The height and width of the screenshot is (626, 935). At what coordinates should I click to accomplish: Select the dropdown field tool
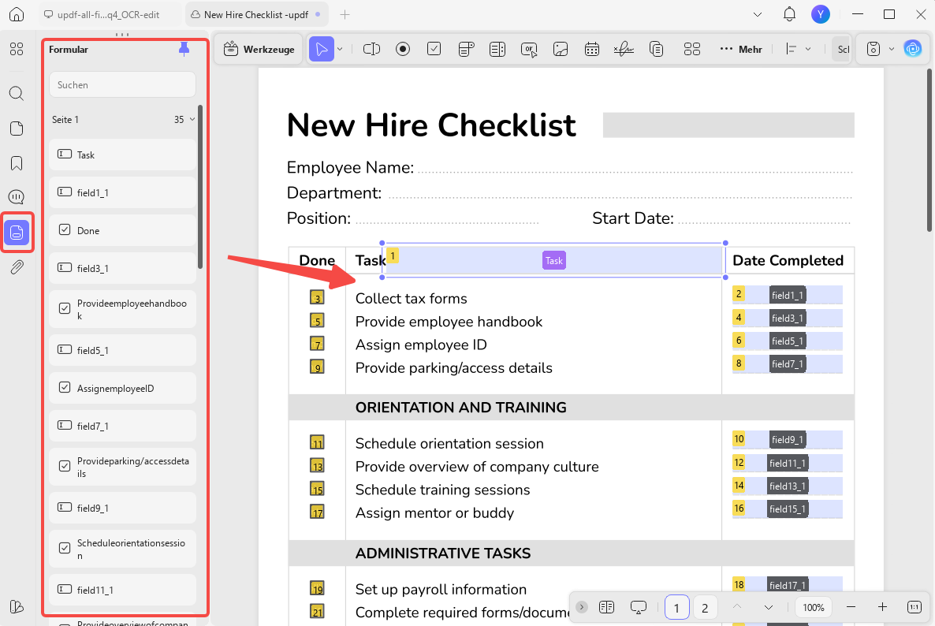click(x=466, y=49)
